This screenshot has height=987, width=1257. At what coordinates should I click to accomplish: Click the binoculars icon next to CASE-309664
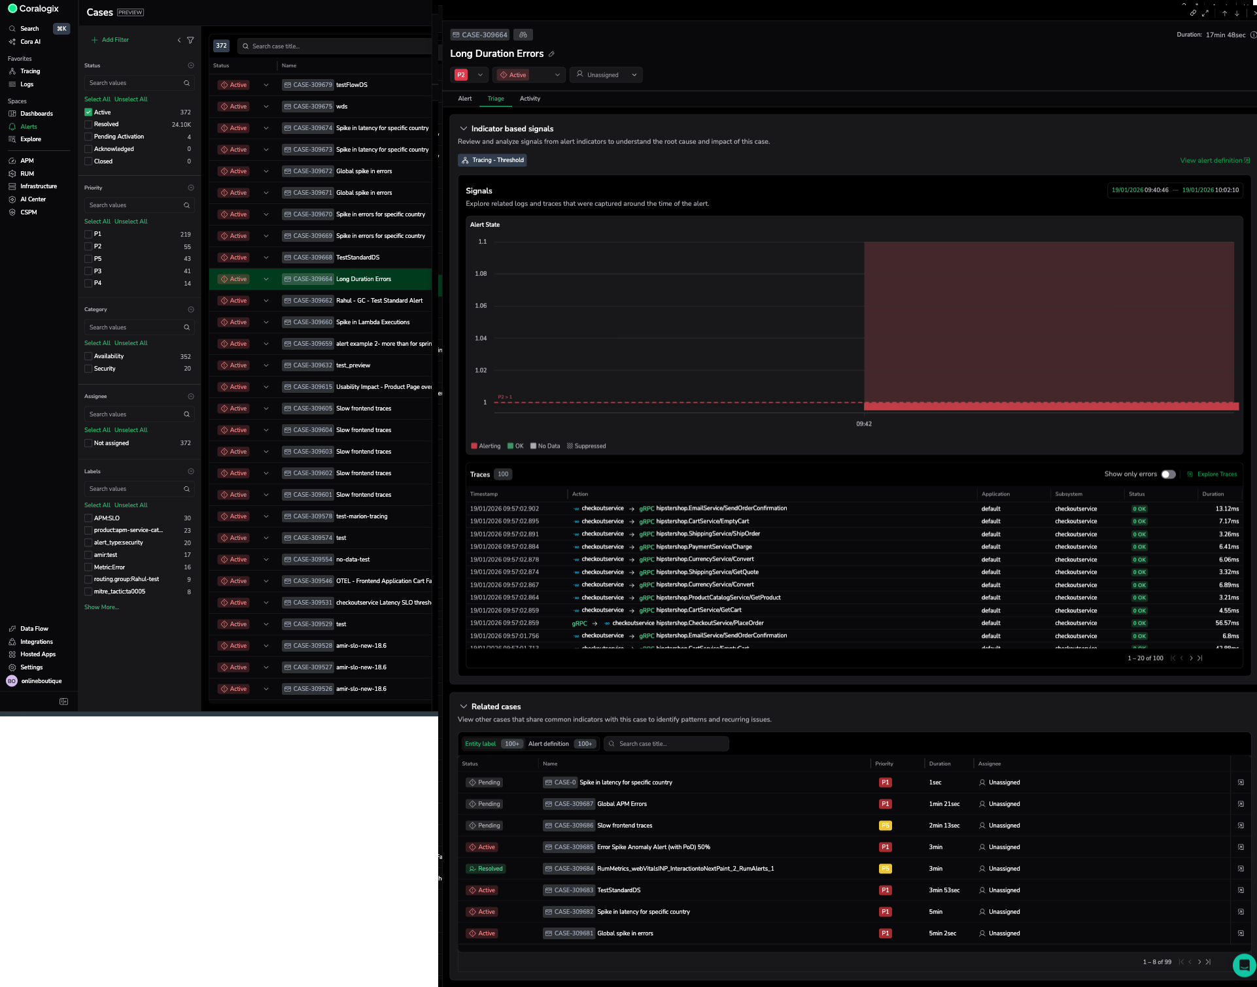[x=523, y=35]
